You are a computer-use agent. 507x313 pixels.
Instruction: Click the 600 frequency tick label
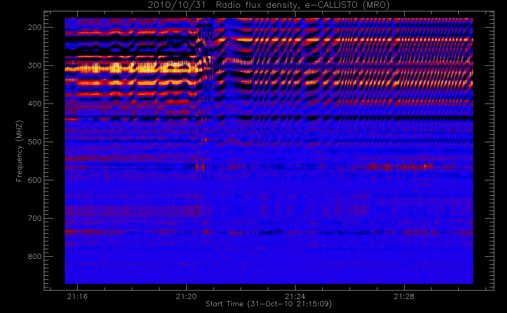[x=34, y=180]
